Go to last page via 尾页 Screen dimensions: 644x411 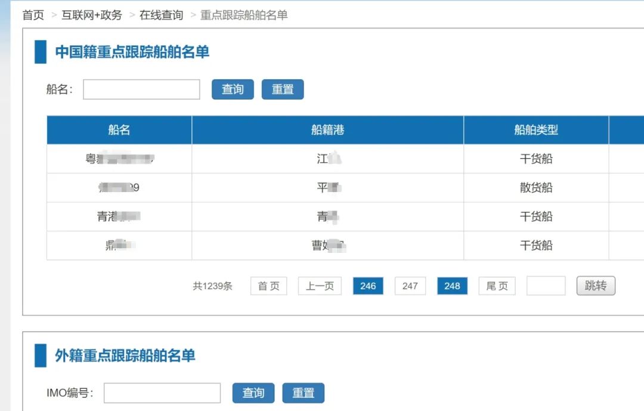(497, 286)
